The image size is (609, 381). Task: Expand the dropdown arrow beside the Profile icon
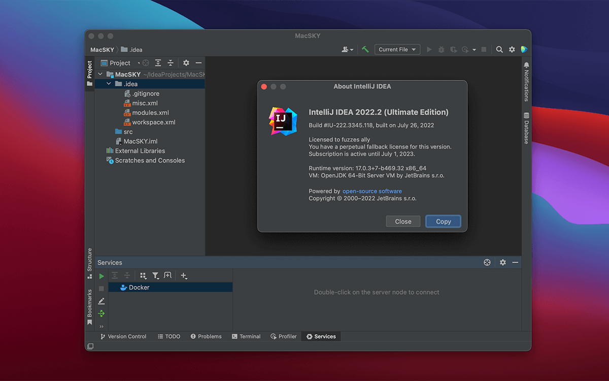point(474,50)
